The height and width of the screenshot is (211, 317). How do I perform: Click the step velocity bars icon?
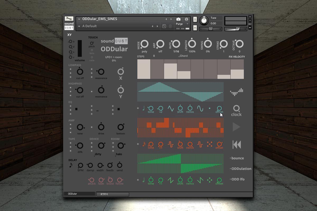236,92
